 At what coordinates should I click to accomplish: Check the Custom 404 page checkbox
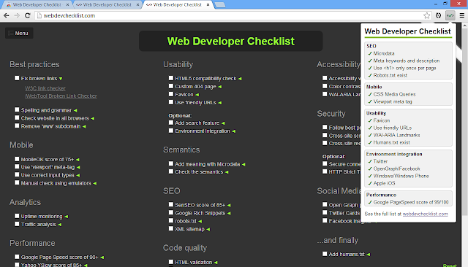click(170, 86)
